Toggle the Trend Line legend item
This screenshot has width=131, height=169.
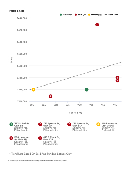111,15
